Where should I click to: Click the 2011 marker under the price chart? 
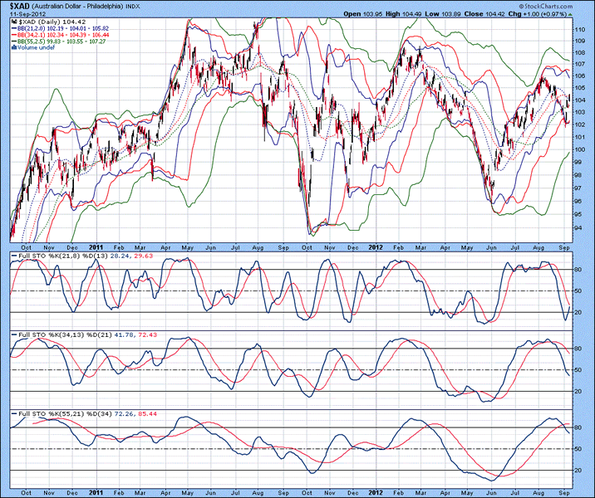pyautogui.click(x=96, y=247)
